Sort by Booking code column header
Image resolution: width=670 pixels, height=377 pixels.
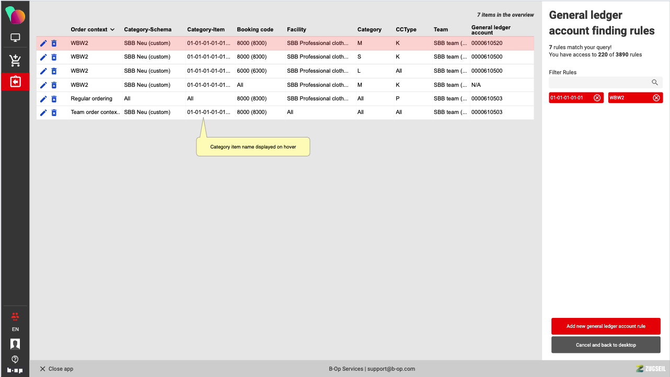255,30
